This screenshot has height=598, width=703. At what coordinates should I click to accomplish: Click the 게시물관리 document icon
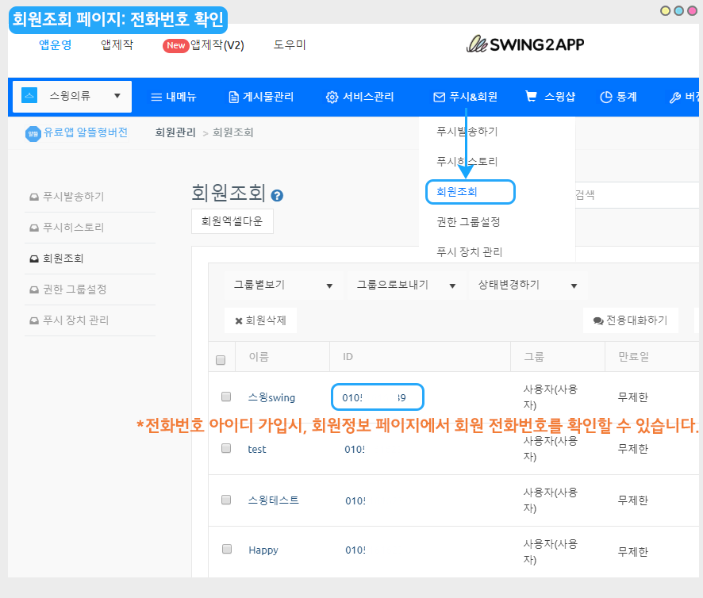233,97
